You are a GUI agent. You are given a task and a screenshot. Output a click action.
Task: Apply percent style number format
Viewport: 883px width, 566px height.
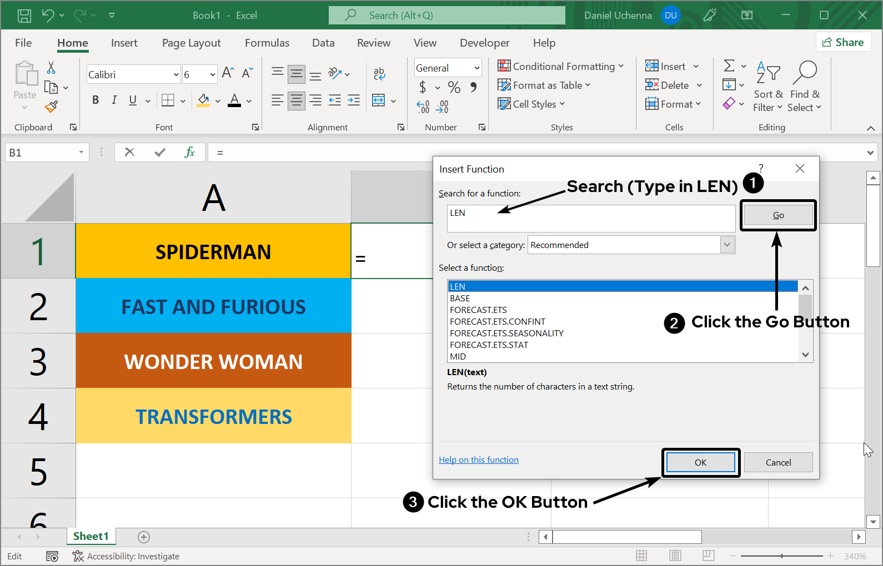click(454, 87)
